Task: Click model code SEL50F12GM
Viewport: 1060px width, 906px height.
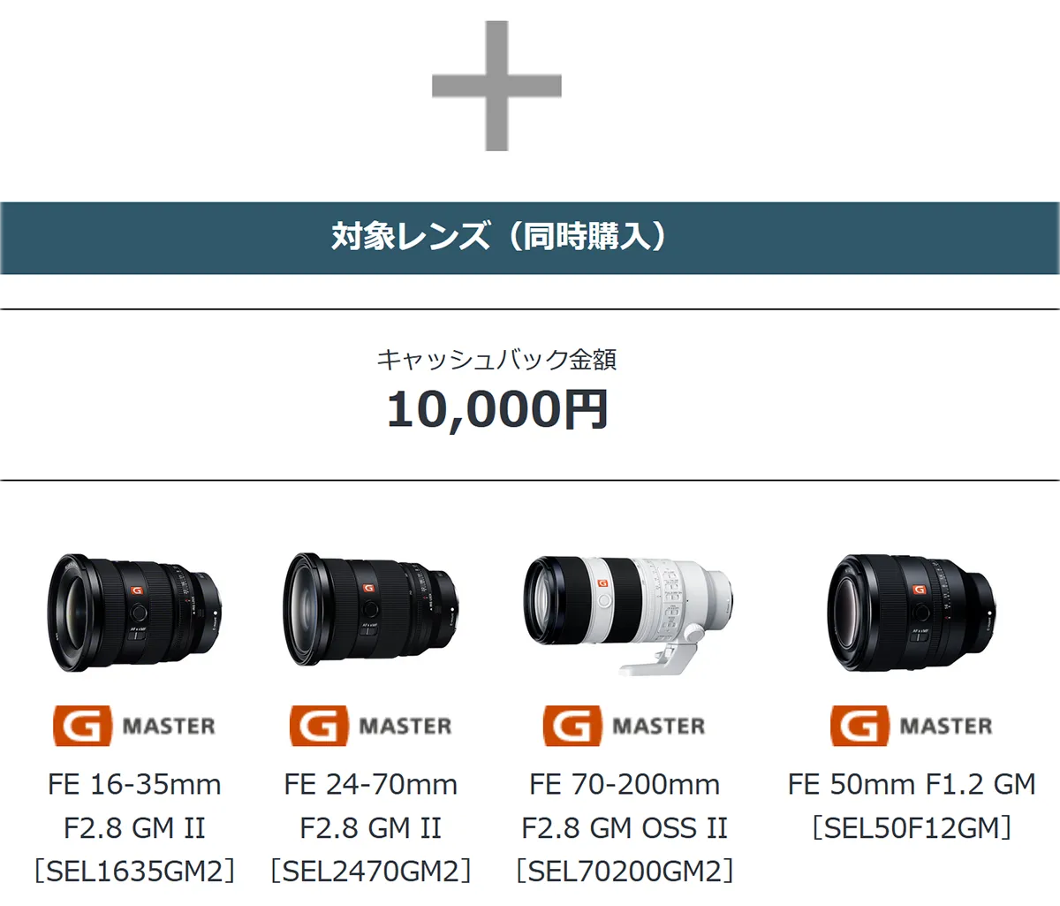Action: (x=912, y=828)
